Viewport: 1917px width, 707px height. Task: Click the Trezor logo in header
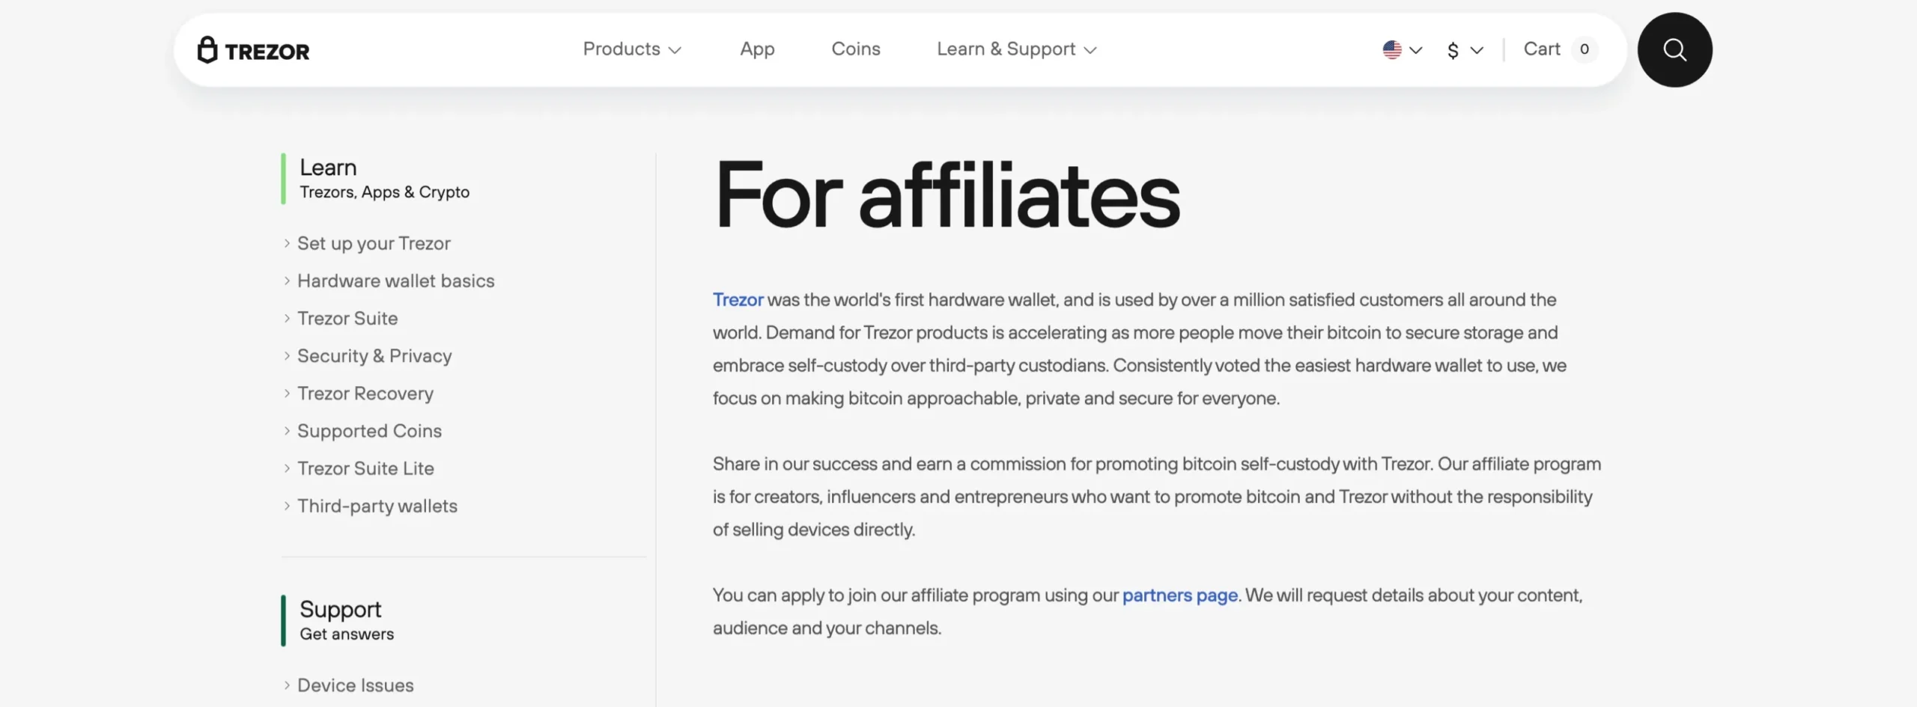[x=253, y=50]
